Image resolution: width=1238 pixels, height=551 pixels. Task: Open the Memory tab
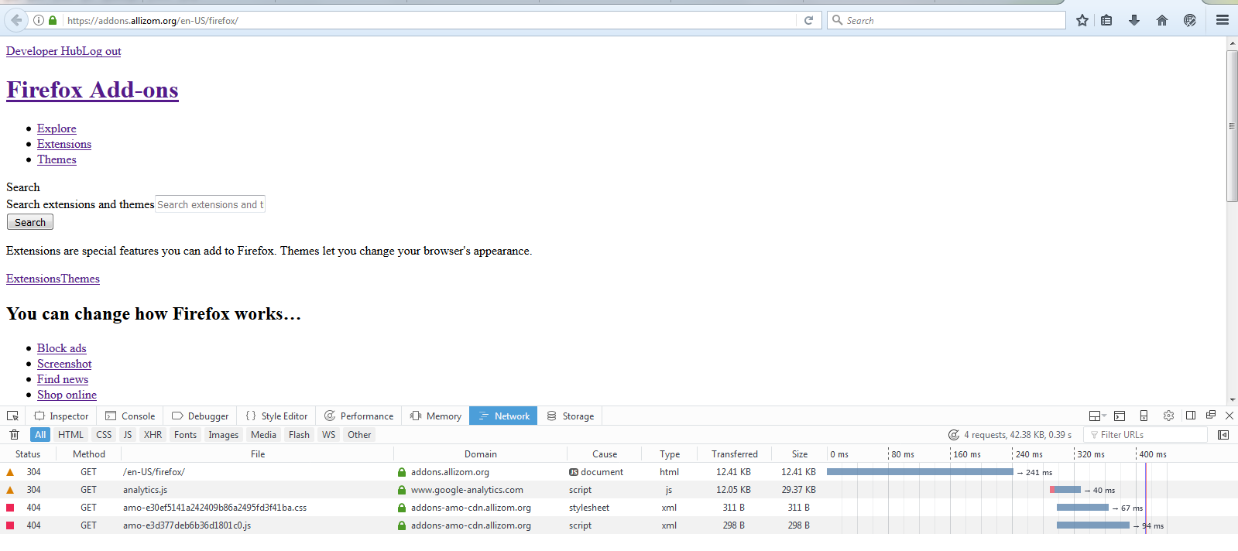click(436, 416)
